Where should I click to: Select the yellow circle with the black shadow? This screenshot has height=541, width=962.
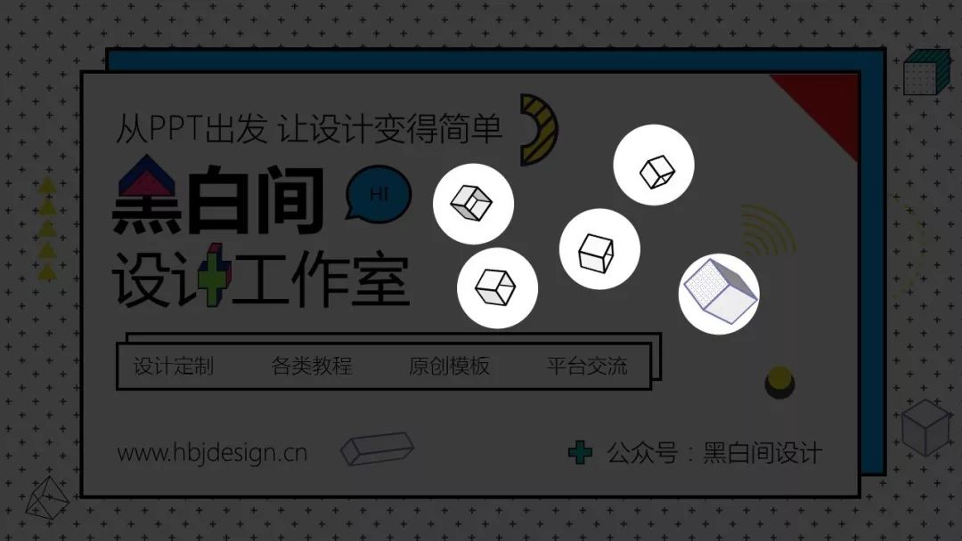[x=779, y=383]
